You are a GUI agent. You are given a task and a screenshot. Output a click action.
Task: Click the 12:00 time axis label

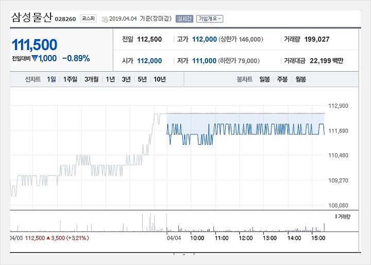click(246, 238)
